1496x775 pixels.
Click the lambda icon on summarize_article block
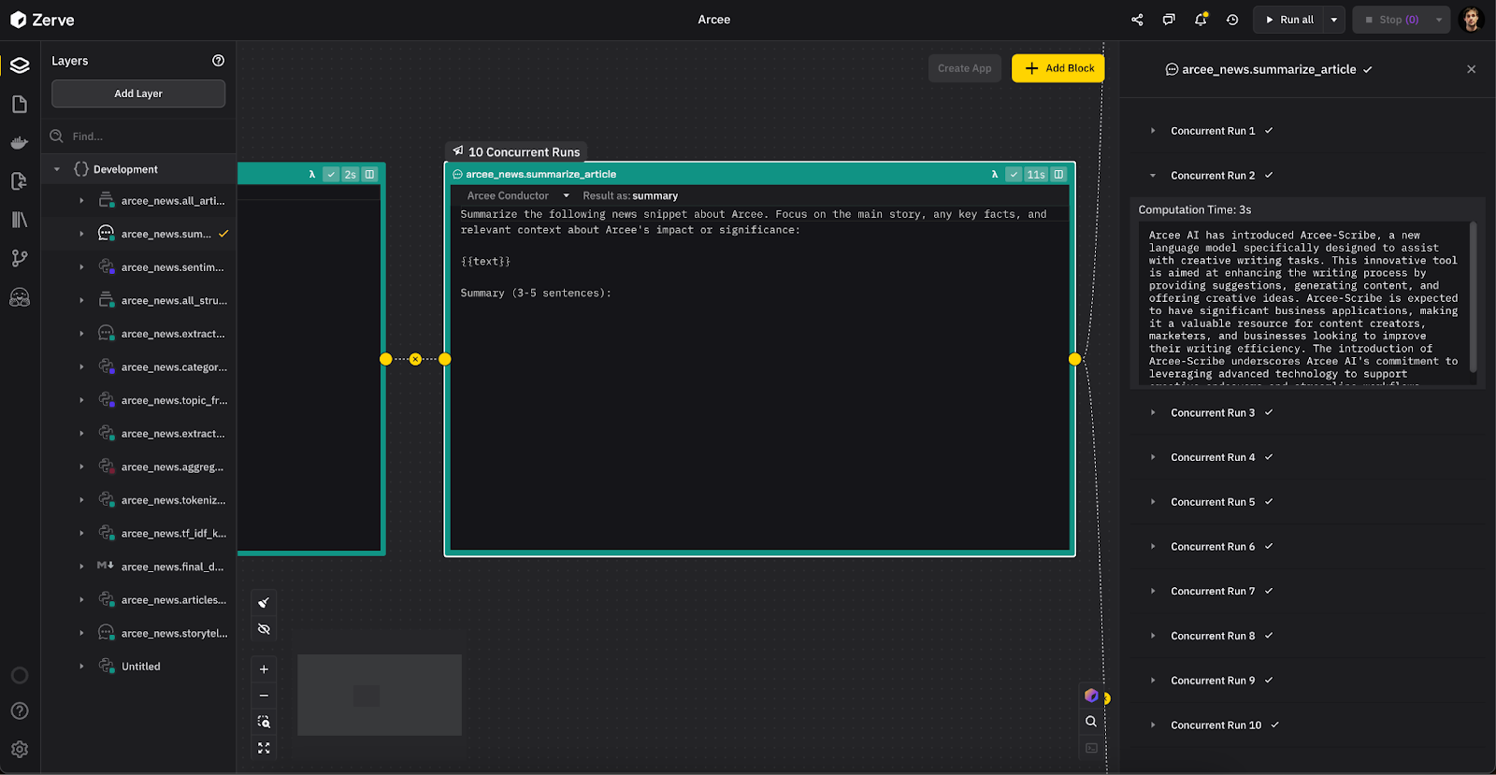(x=994, y=174)
